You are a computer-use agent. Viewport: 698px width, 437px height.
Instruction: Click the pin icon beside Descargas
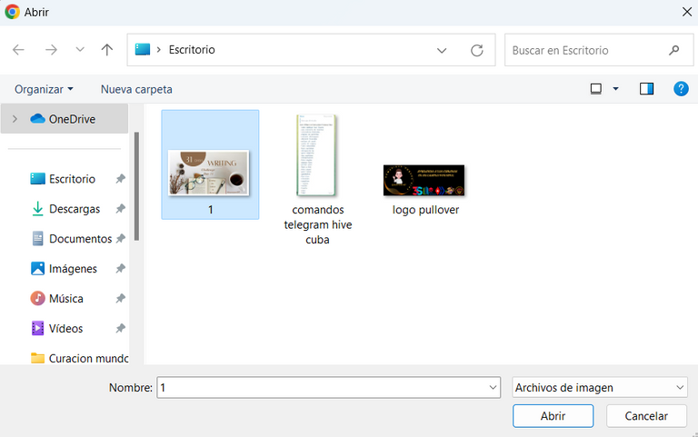pyautogui.click(x=120, y=209)
